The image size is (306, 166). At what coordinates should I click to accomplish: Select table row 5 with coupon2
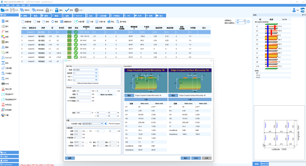coord(116,49)
